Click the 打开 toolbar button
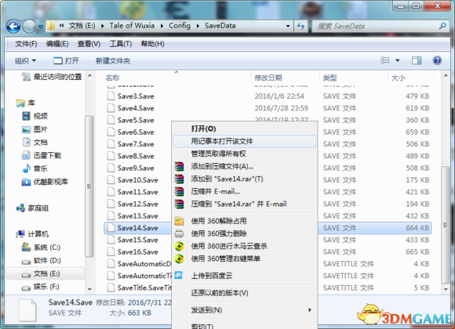The image size is (455, 329). pos(66,60)
